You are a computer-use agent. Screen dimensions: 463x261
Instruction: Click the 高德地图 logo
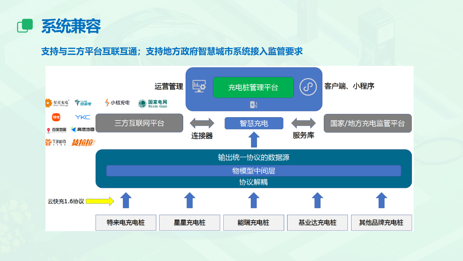[x=83, y=129]
